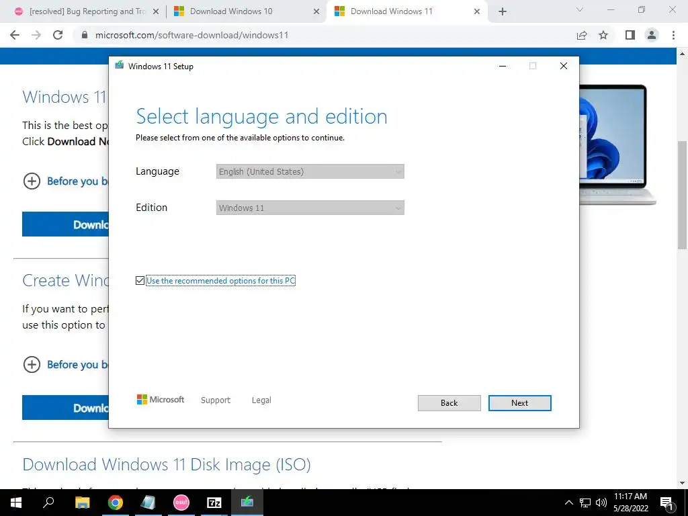
Task: Open Chrome from the taskbar
Action: [x=116, y=503]
